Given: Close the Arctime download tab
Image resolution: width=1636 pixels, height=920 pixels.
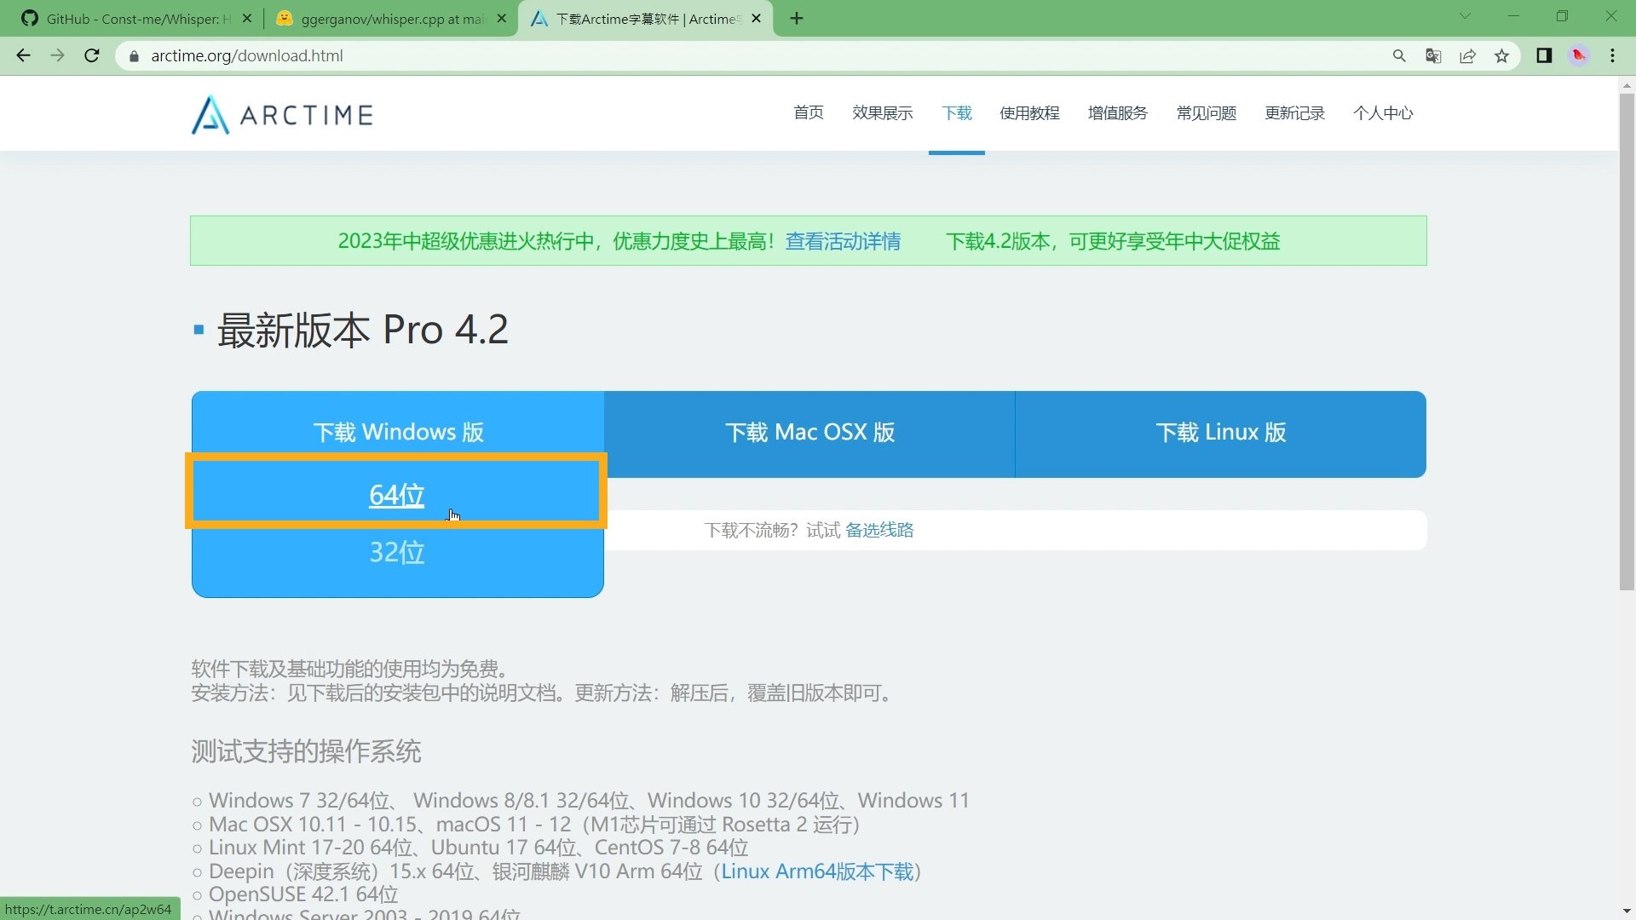Looking at the screenshot, I should 757,18.
